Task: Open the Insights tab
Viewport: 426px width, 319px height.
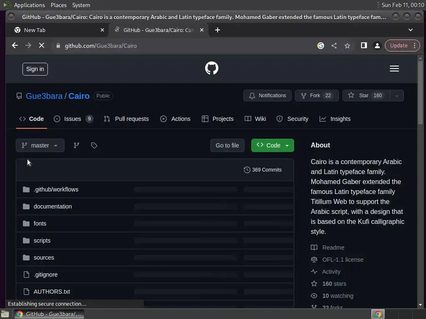Action: click(x=335, y=119)
